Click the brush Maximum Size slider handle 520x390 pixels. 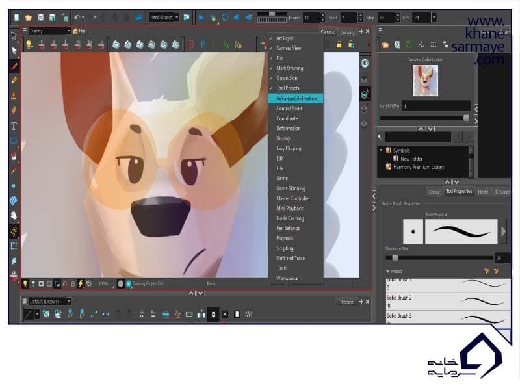click(x=395, y=257)
